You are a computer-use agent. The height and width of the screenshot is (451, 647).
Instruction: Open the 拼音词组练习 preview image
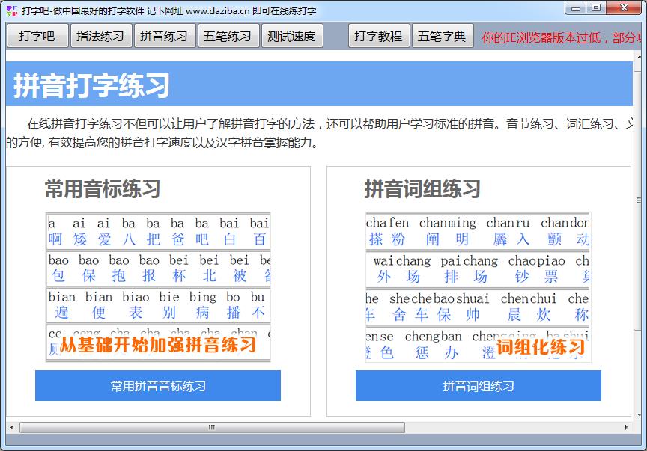[478, 287]
